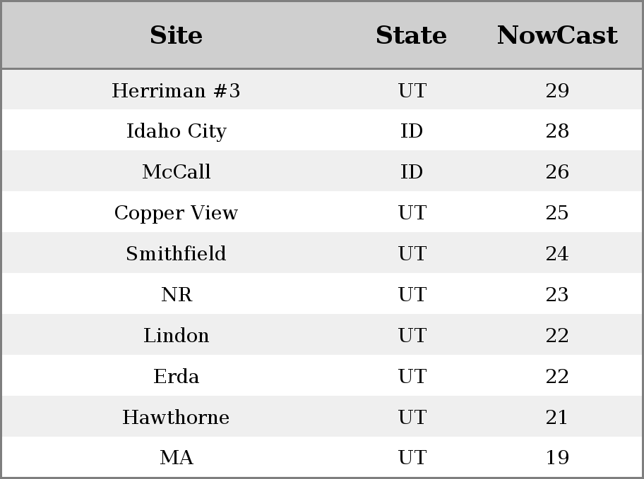
Task: Click the Idaho City site name
Action: tap(176, 131)
